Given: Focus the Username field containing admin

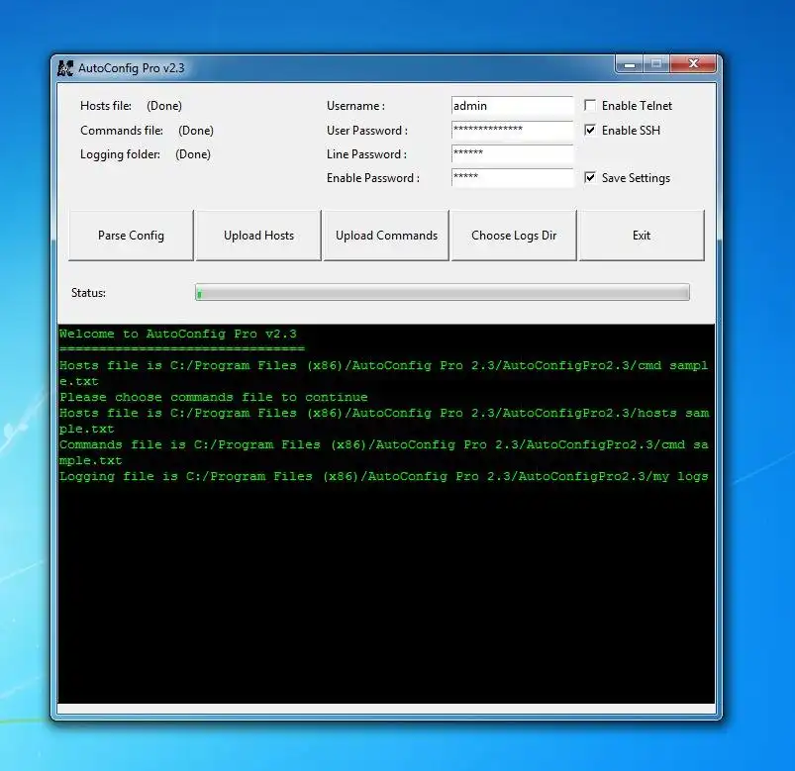Looking at the screenshot, I should click(512, 106).
